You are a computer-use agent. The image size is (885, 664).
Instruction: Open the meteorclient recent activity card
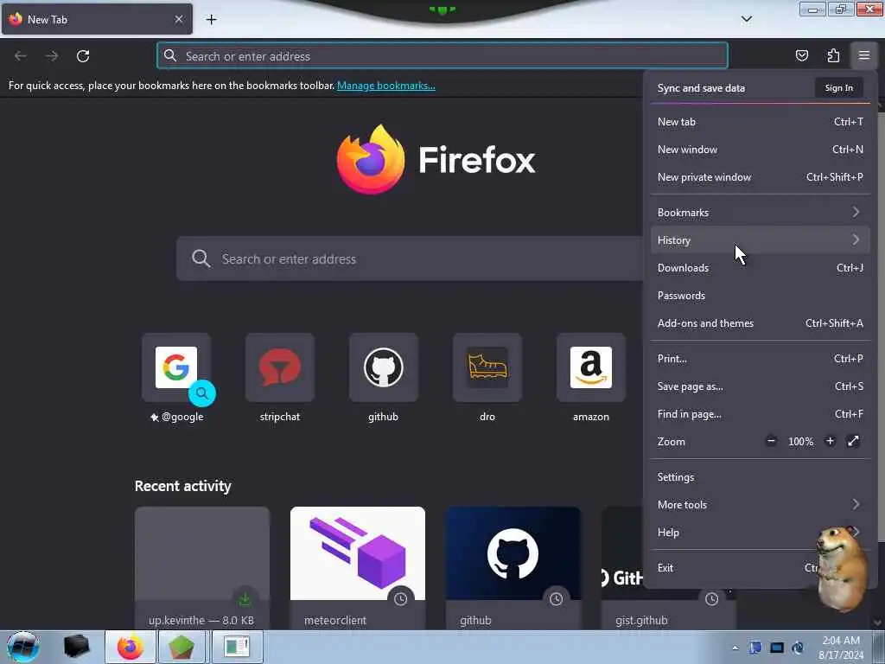pos(357,568)
